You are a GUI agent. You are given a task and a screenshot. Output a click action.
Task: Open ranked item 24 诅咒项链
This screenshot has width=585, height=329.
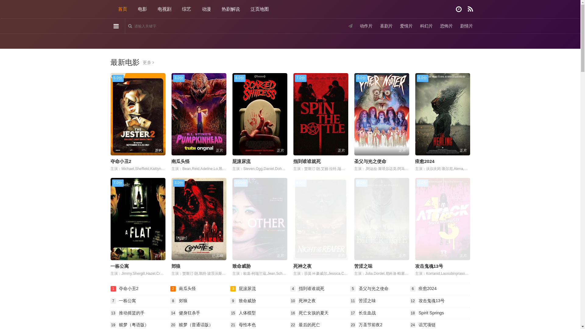(427, 325)
